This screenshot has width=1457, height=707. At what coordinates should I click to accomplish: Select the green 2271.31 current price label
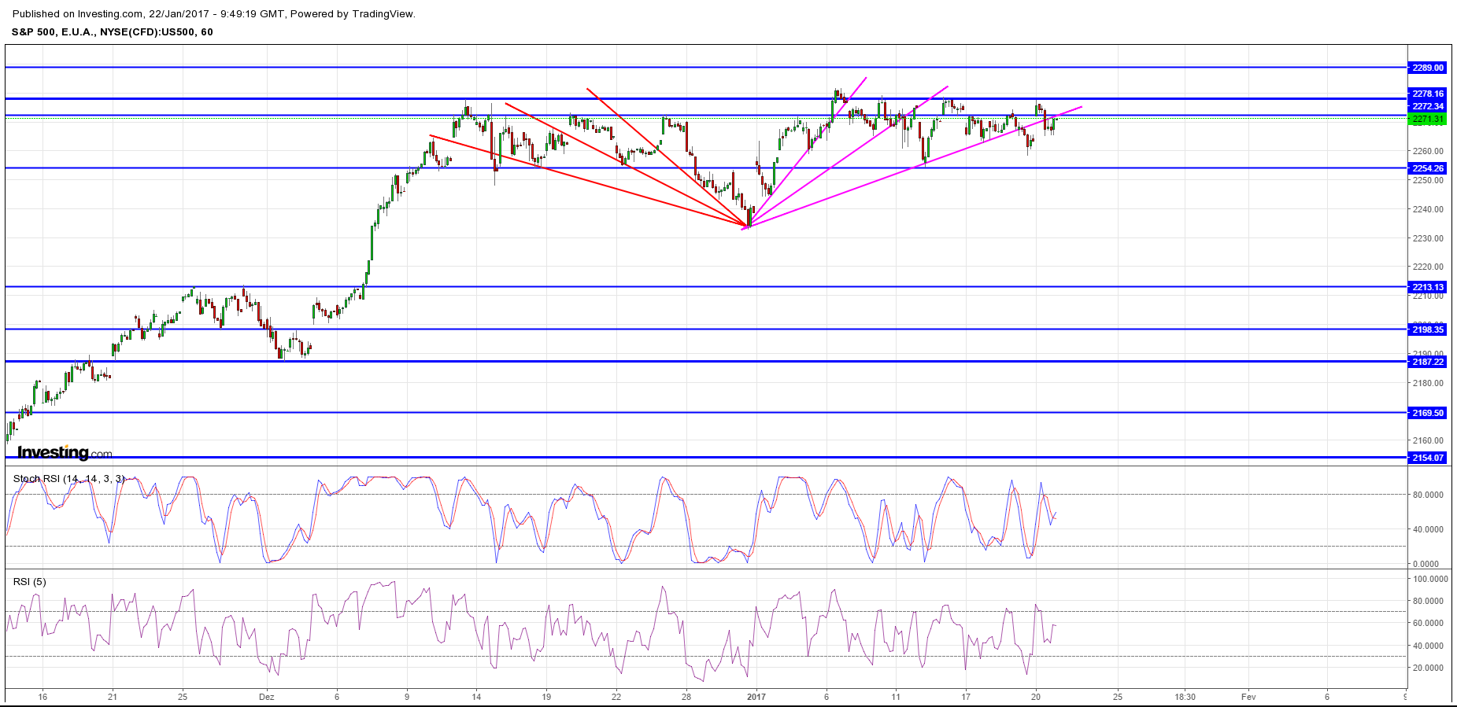tap(1427, 120)
